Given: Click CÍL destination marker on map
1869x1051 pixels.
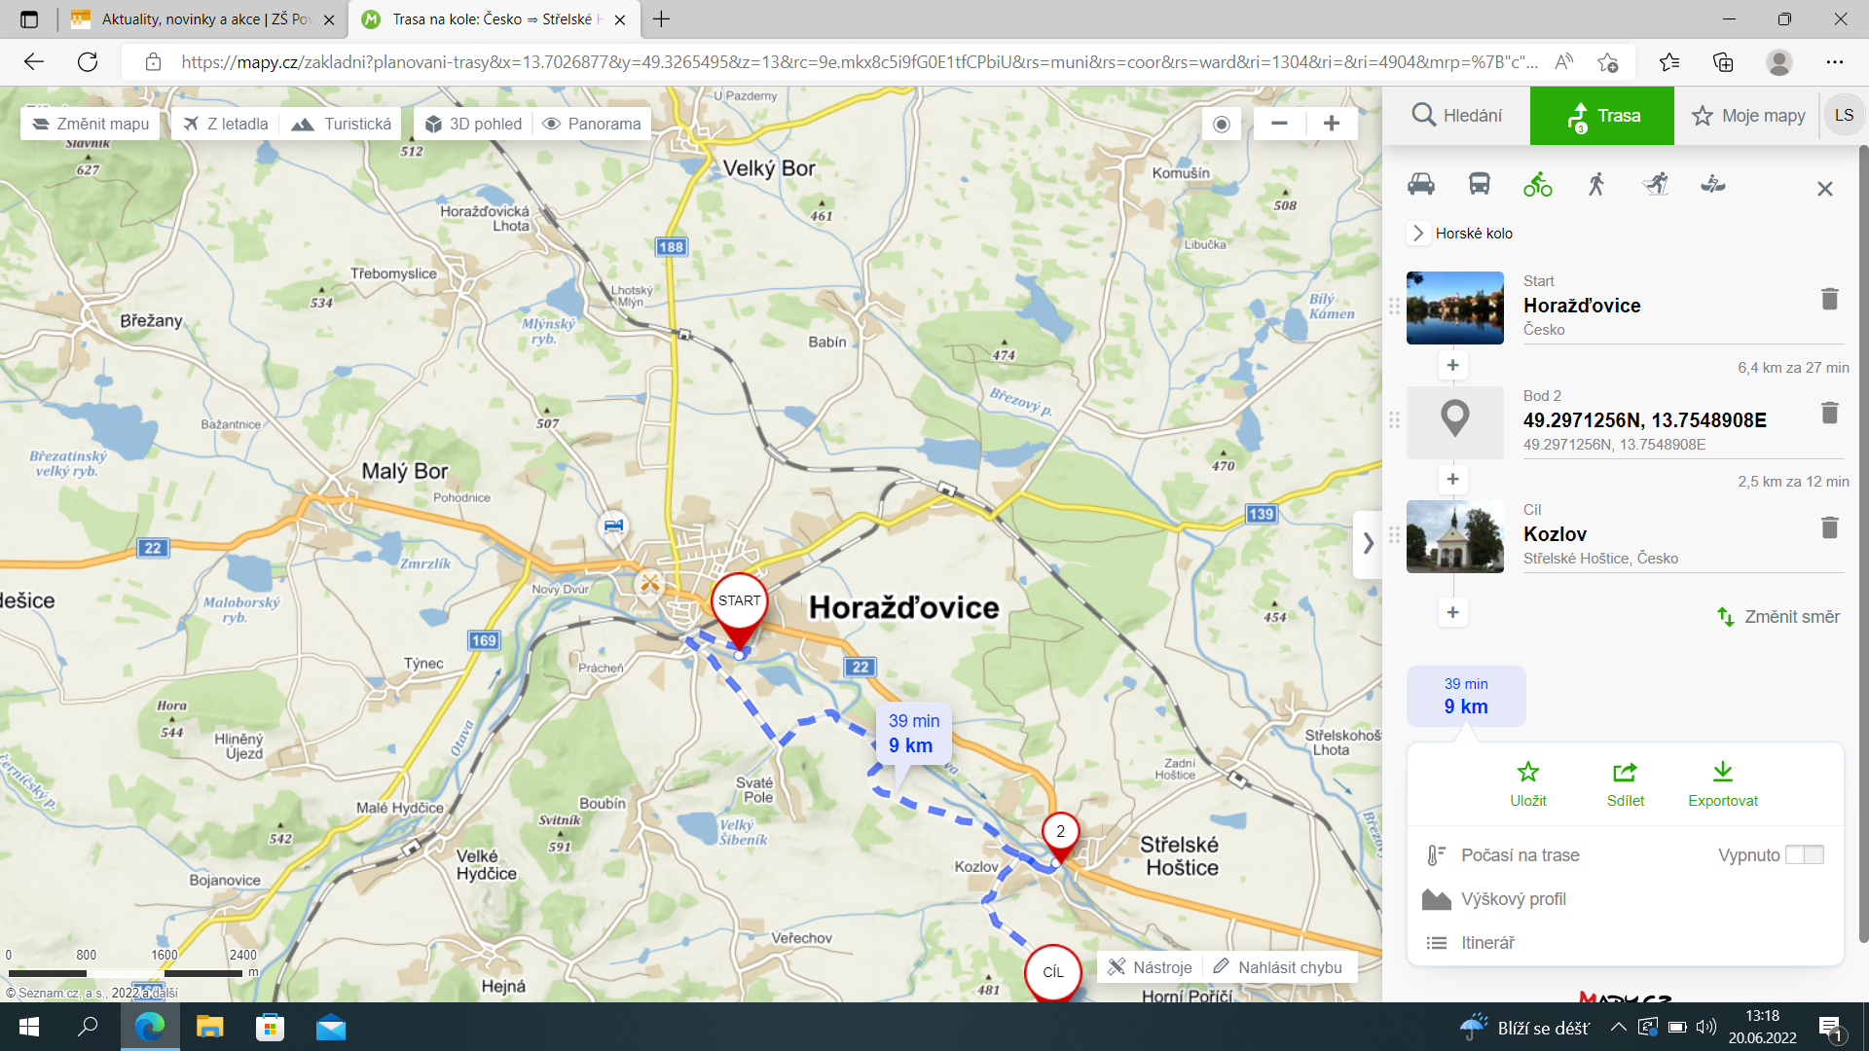Looking at the screenshot, I should point(1053,972).
